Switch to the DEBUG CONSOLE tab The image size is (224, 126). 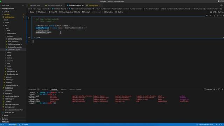click(x=75, y=90)
